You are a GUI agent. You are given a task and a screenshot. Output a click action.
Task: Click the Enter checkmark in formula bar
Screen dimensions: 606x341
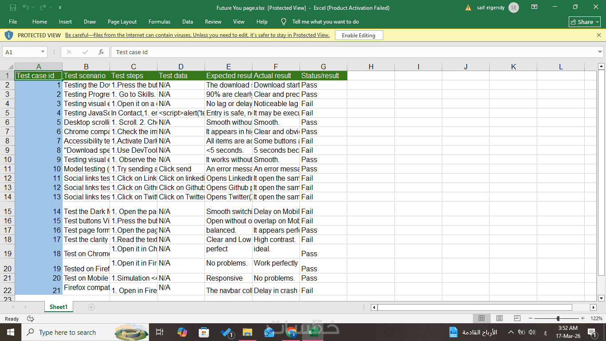pyautogui.click(x=85, y=52)
